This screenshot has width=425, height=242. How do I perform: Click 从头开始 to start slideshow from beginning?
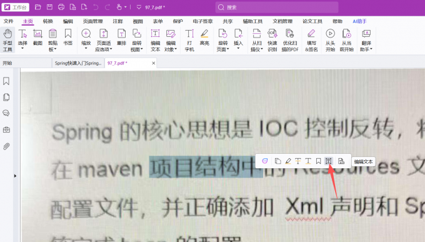point(330,40)
